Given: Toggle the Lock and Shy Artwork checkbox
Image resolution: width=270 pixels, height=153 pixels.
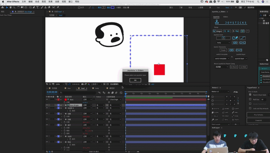Looking at the screenshot, I should pyautogui.click(x=250, y=108).
